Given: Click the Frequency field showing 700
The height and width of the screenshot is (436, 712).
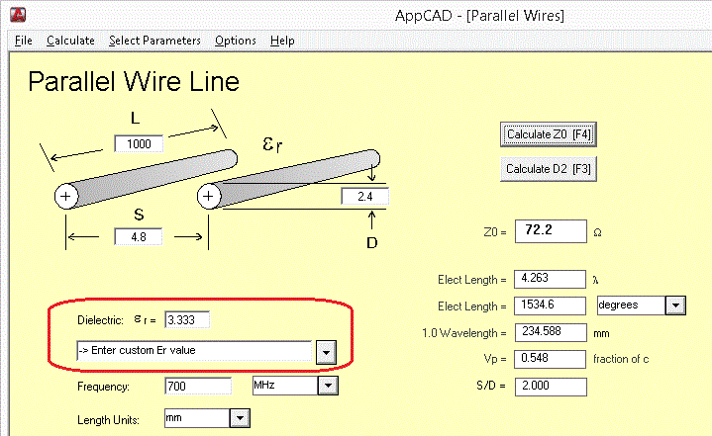Looking at the screenshot, I should tap(198, 386).
